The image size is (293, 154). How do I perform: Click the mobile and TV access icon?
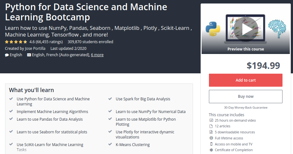click(211, 144)
